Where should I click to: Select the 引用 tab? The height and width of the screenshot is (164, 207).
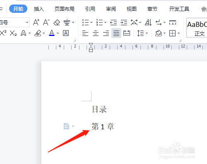coord(90,9)
